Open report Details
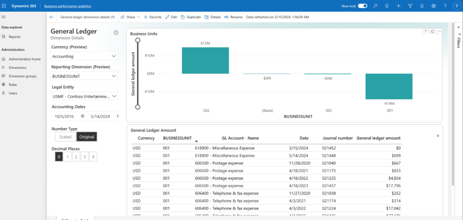Image resolution: width=463 pixels, height=220 pixels. tap(213, 17)
